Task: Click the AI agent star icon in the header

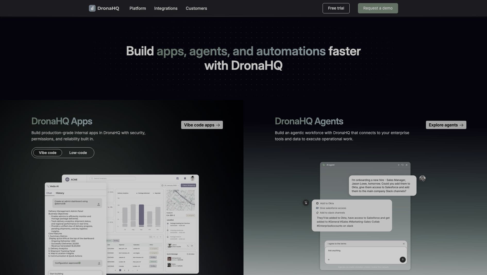Action: (x=324, y=165)
